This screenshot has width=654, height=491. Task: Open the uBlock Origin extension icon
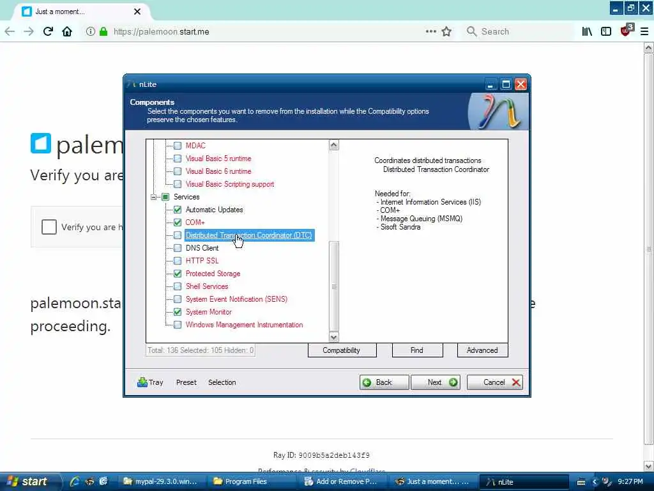click(627, 31)
